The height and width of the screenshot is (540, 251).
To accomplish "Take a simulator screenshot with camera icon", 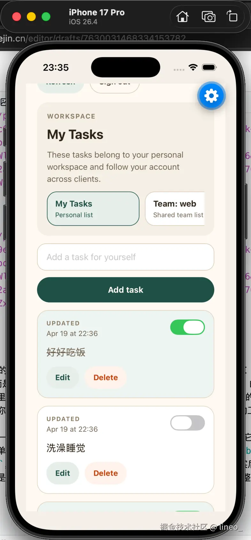I will 209,17.
